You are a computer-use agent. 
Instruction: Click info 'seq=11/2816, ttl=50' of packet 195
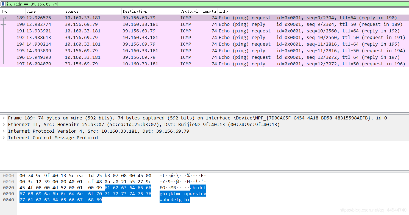click(x=331, y=51)
